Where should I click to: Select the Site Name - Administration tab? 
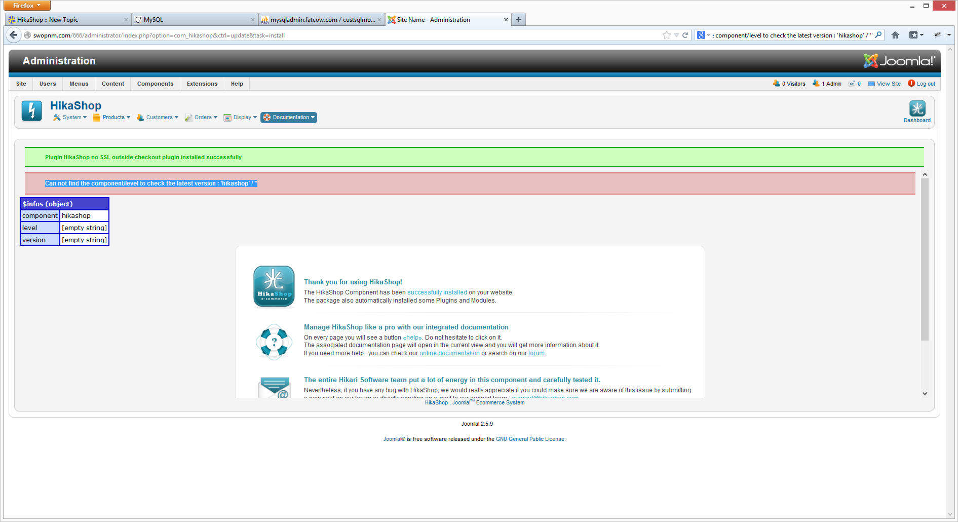(x=448, y=20)
